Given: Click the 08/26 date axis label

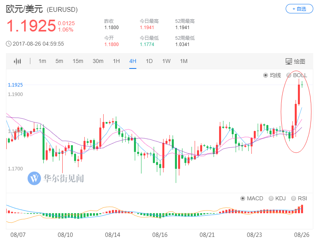Looking at the screenshot, I should (x=302, y=235).
